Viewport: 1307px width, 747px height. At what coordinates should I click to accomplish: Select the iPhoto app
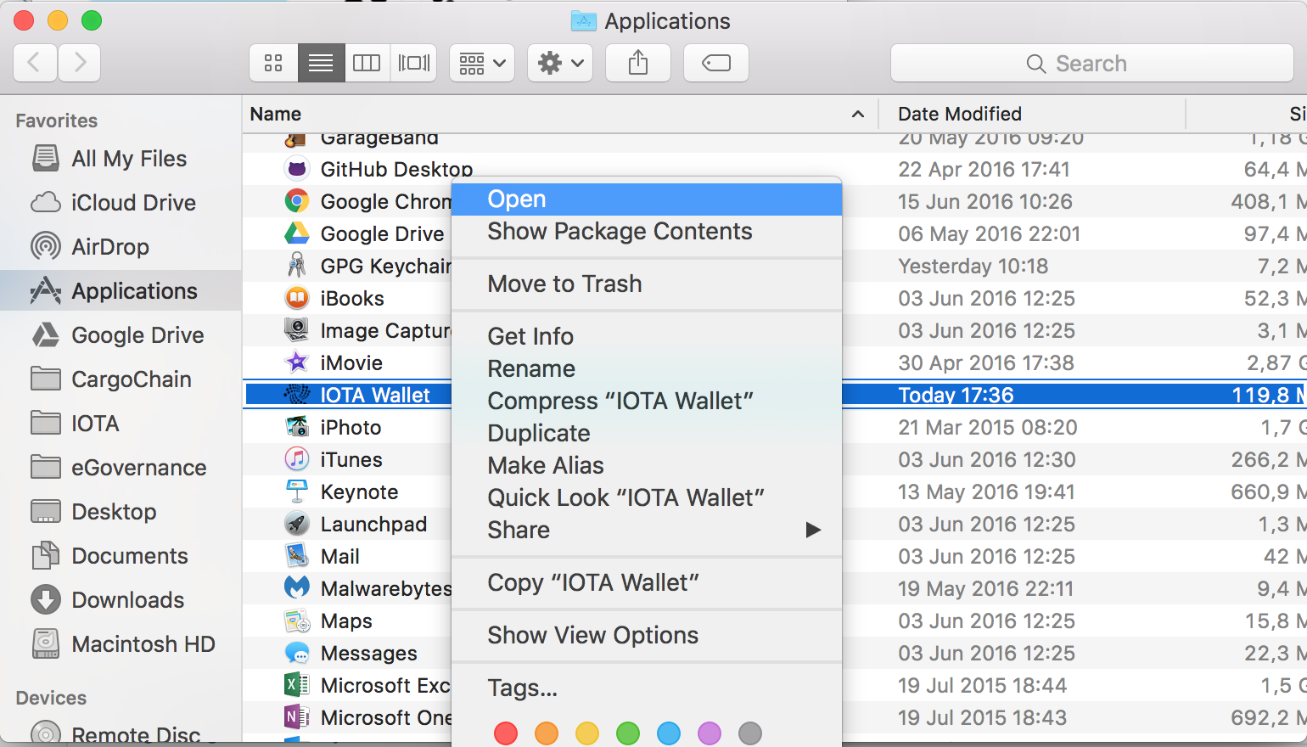pyautogui.click(x=351, y=428)
